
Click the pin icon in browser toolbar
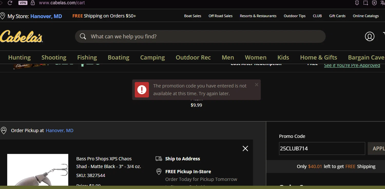coord(357,3)
